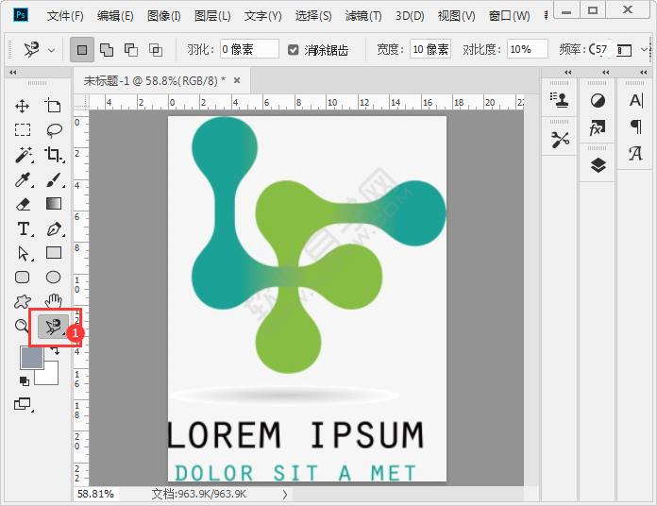The width and height of the screenshot is (657, 506).
Task: Enable Add to selection mode
Action: [107, 49]
